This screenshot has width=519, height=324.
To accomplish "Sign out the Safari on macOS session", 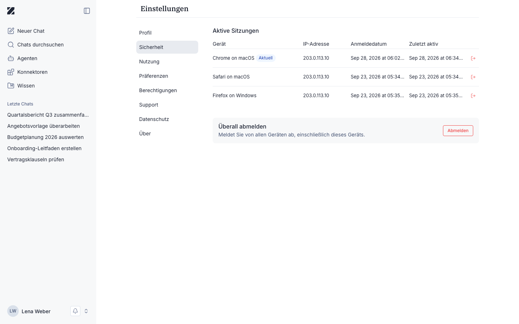I will click(473, 77).
